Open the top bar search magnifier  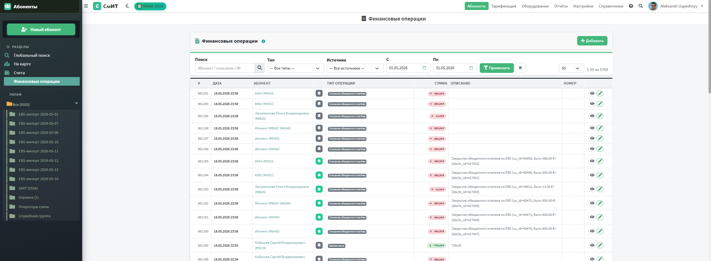pos(641,6)
